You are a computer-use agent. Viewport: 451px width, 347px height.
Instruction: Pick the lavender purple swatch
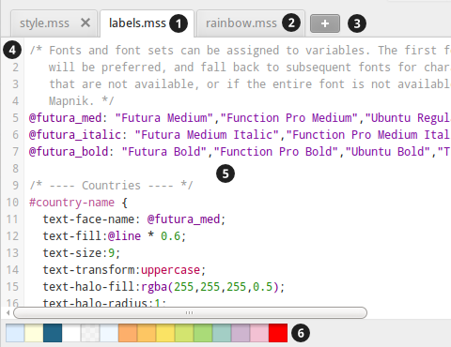[241, 333]
